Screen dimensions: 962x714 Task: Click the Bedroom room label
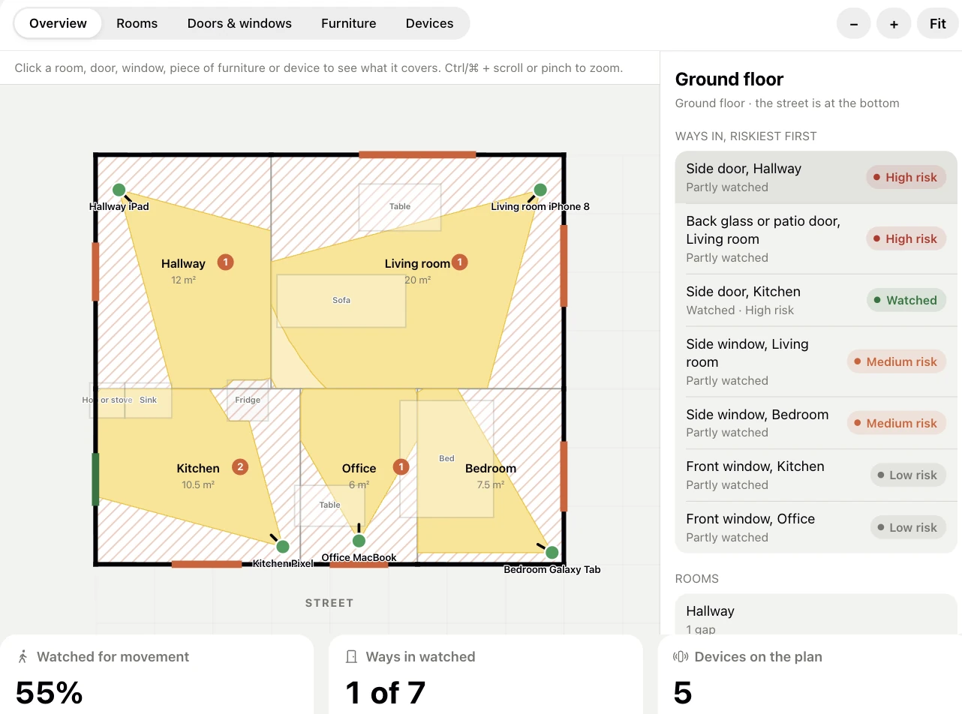[491, 469]
